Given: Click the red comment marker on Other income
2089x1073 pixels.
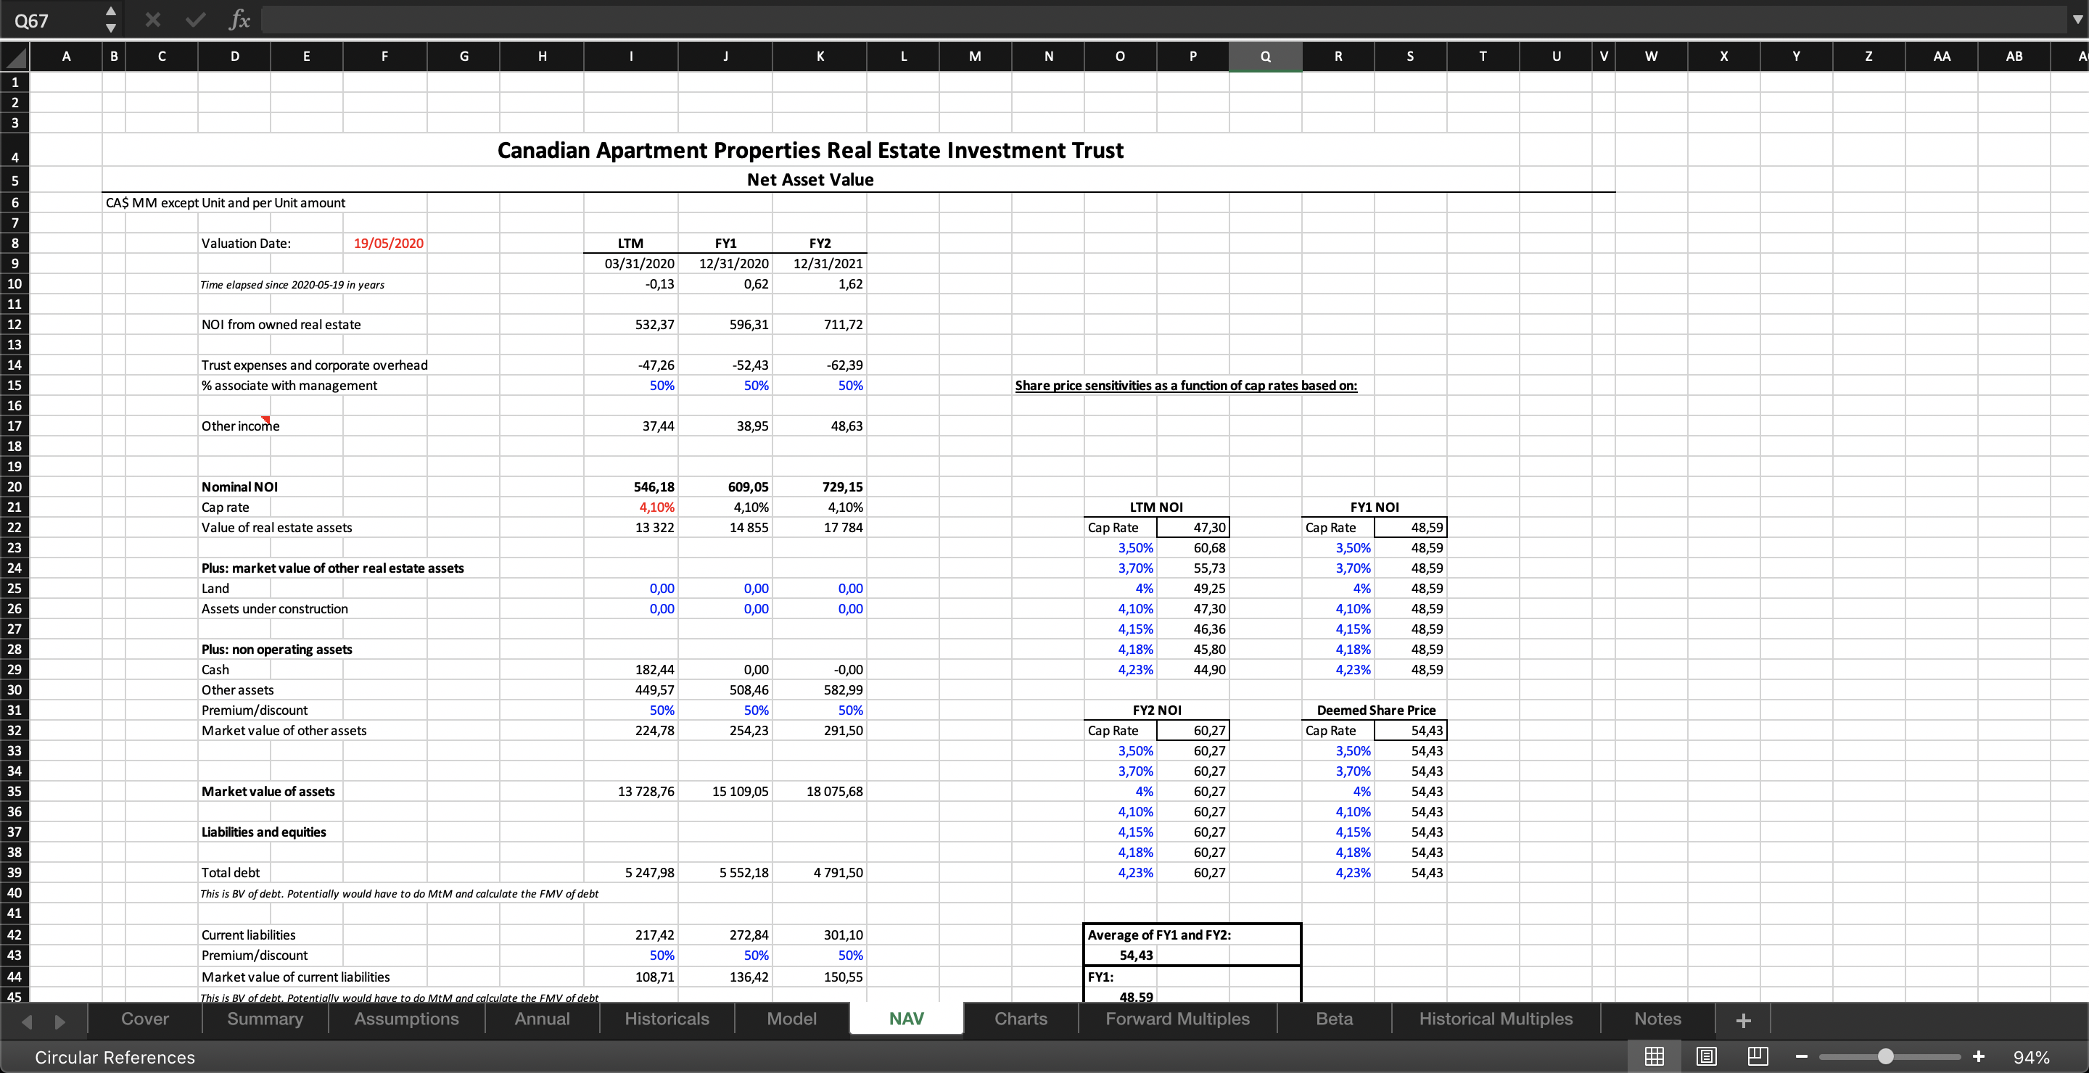Looking at the screenshot, I should point(265,419).
